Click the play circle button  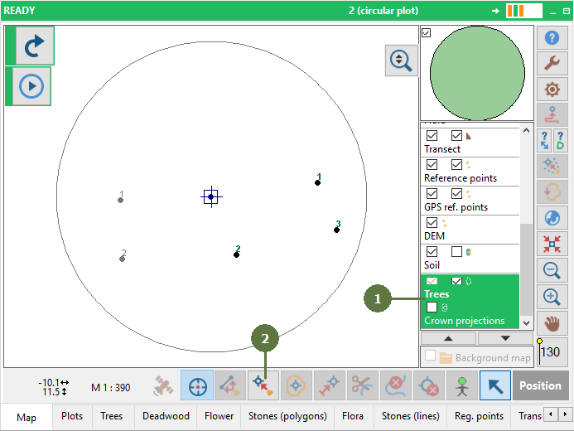click(31, 86)
